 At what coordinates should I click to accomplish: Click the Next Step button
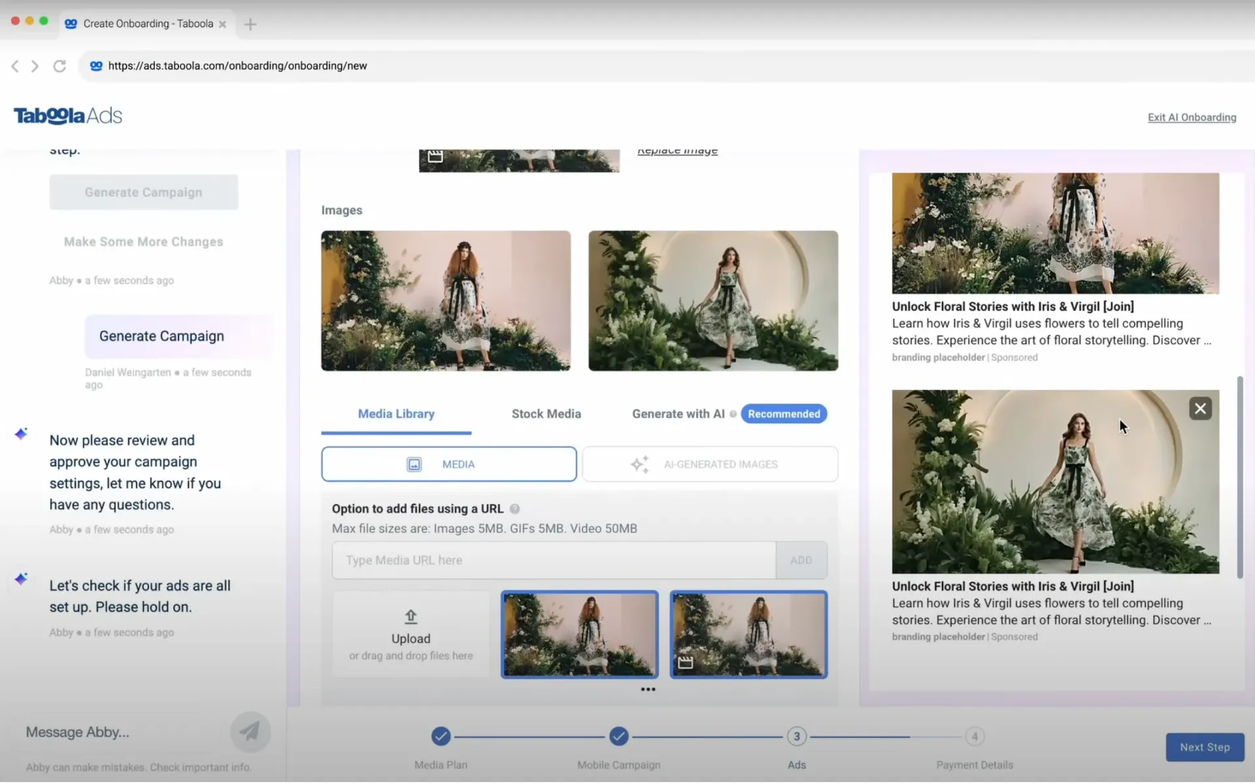(x=1204, y=747)
